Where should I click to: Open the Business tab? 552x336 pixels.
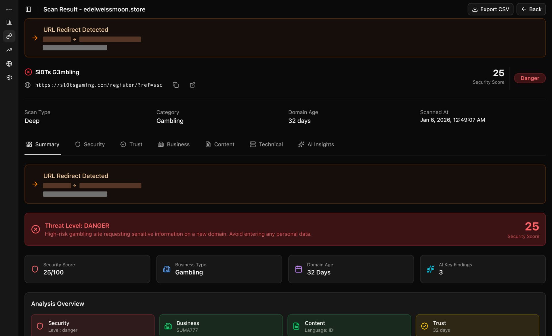pos(174,144)
